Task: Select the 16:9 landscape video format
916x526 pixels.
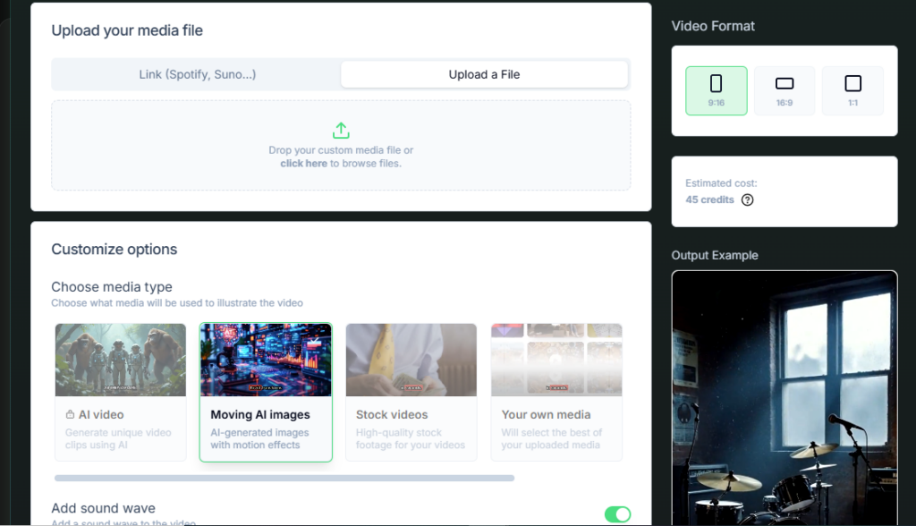Action: point(784,90)
